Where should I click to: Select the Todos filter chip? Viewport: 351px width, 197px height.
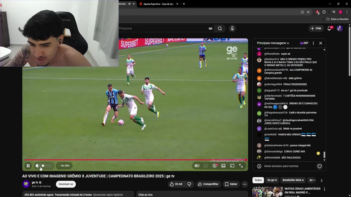[x=258, y=180]
